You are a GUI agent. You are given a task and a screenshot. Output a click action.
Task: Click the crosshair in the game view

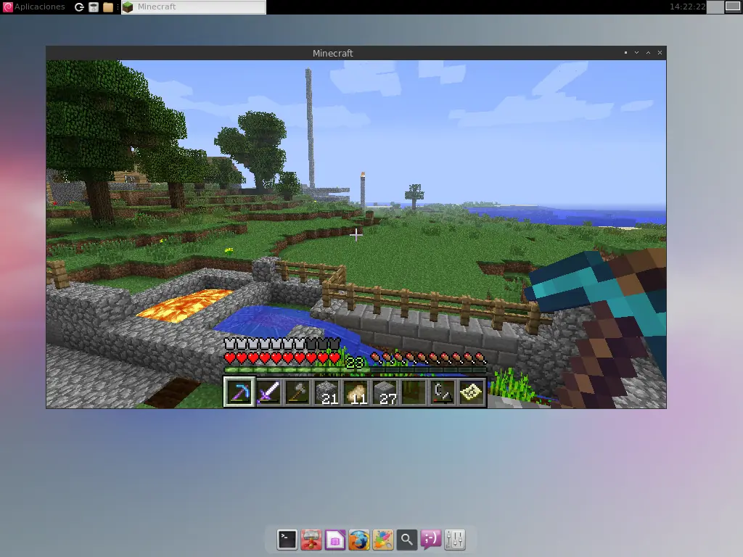click(x=356, y=234)
